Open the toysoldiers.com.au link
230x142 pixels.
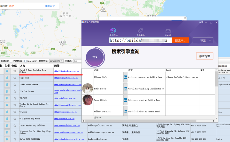67,125
